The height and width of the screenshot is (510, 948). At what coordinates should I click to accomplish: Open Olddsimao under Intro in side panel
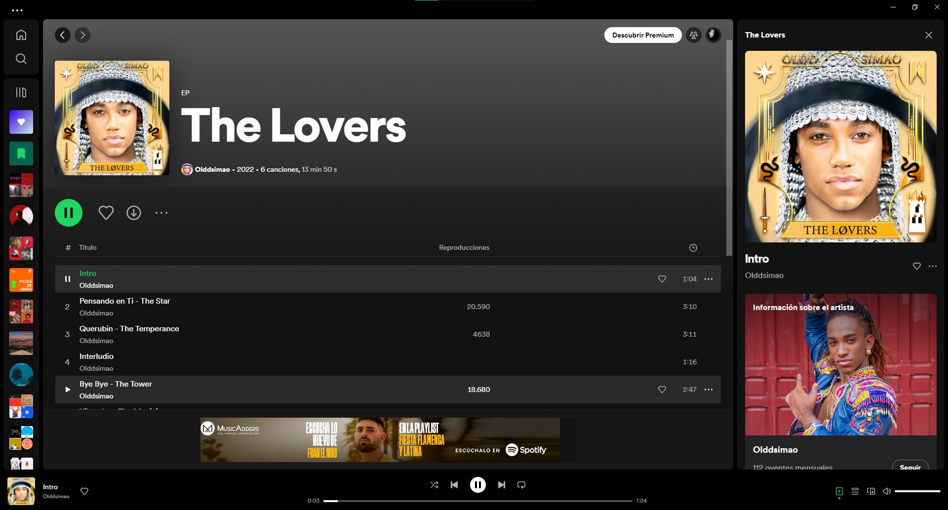click(764, 275)
